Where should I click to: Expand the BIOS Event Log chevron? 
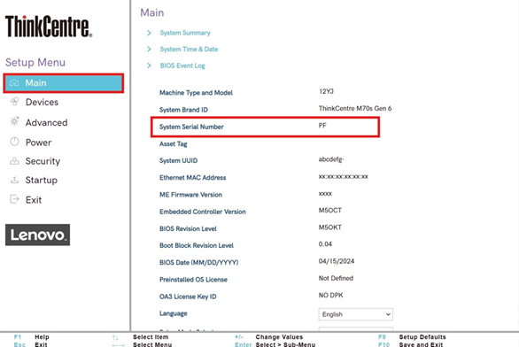tap(149, 66)
